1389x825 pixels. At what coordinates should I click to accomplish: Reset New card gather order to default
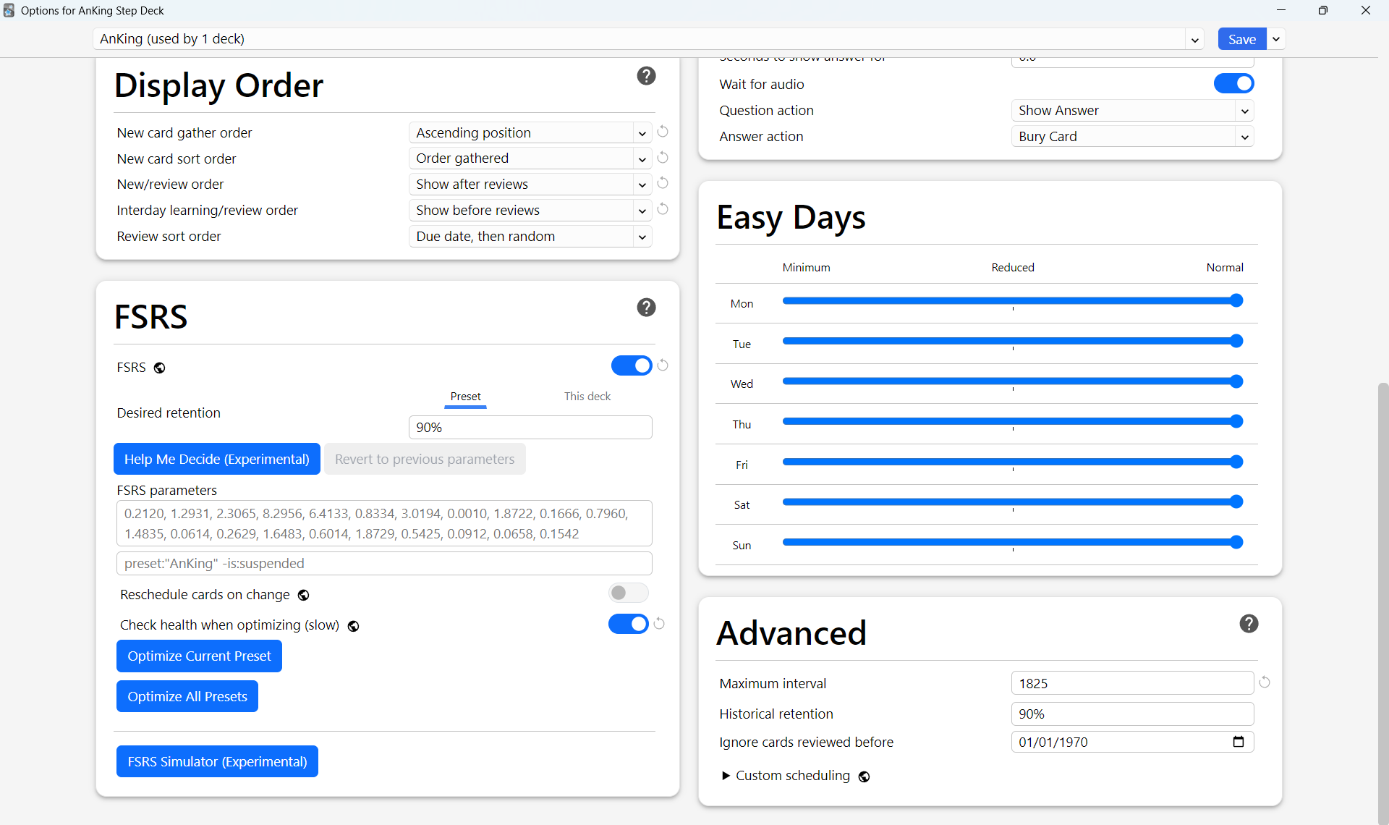tap(663, 132)
